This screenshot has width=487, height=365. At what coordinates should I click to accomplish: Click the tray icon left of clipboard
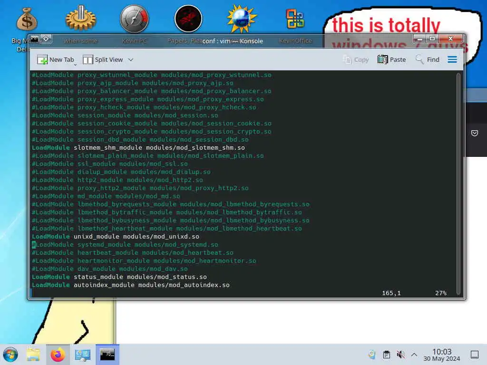pyautogui.click(x=372, y=355)
